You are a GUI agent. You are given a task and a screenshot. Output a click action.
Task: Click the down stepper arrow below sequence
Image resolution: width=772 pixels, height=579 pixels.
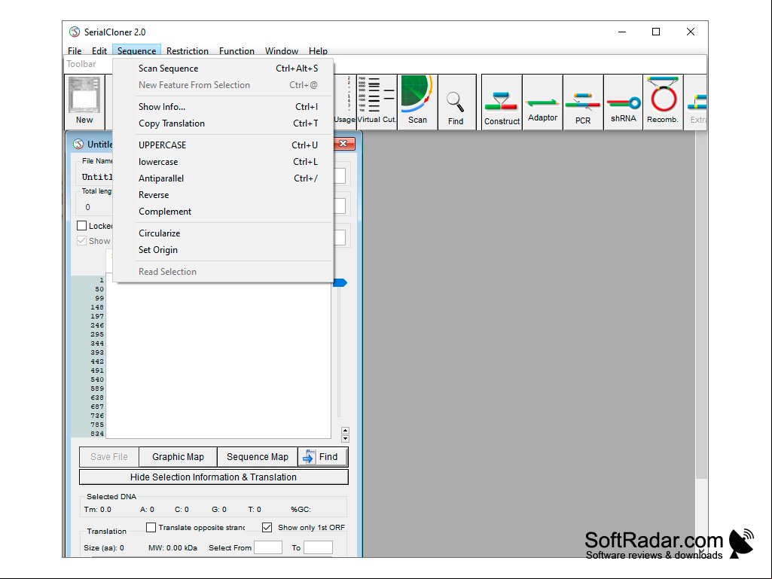point(345,438)
